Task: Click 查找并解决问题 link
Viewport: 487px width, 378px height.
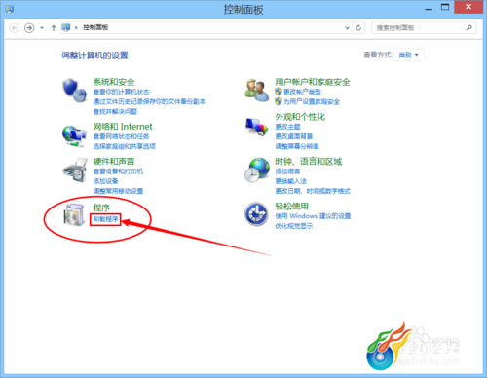Action: (x=115, y=112)
